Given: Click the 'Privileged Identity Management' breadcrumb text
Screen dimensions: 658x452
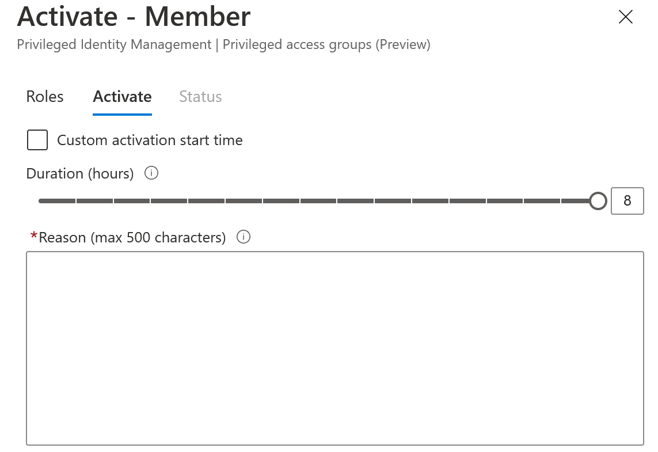Looking at the screenshot, I should (x=114, y=44).
